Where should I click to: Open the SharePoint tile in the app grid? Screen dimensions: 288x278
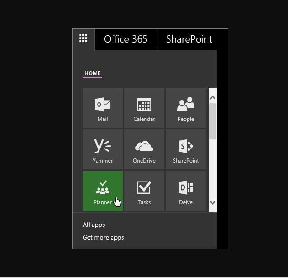tap(186, 149)
